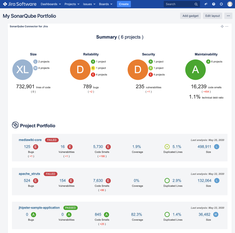The width and height of the screenshot is (235, 233).
Task: Open the Projects menu
Action: point(72,4)
